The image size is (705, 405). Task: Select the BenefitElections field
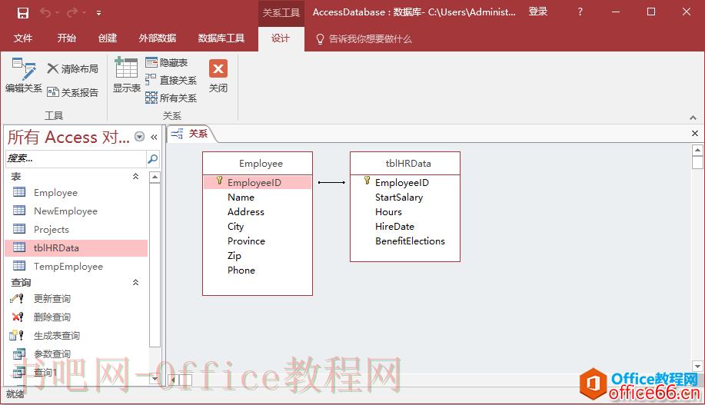coord(410,241)
